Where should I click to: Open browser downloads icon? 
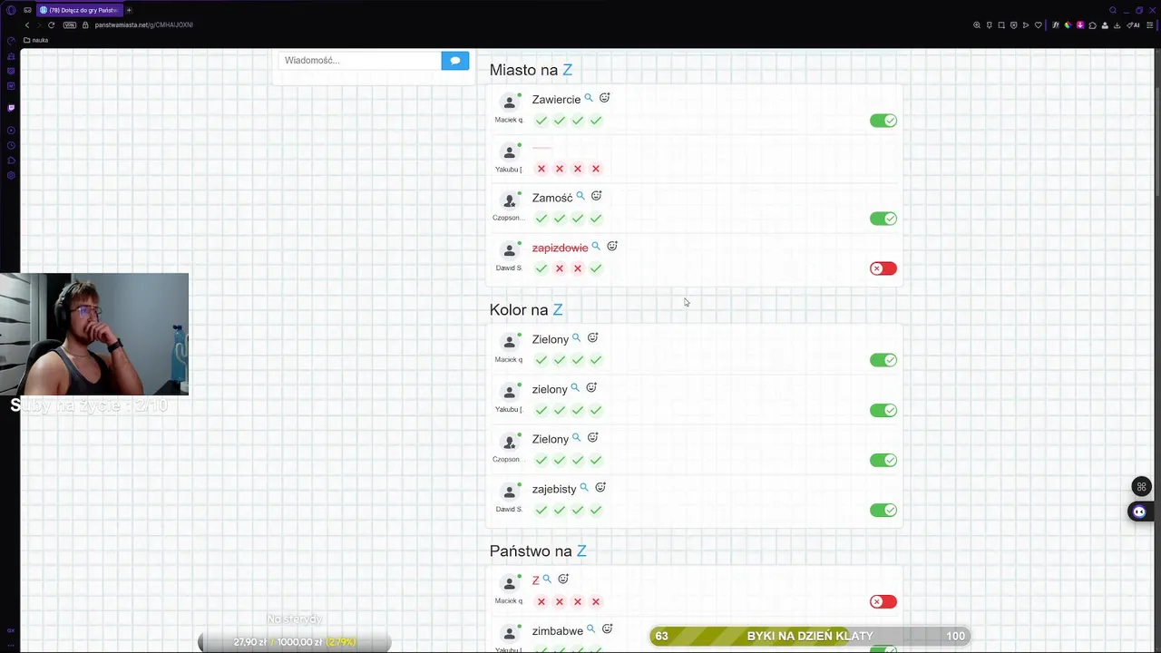[1117, 25]
